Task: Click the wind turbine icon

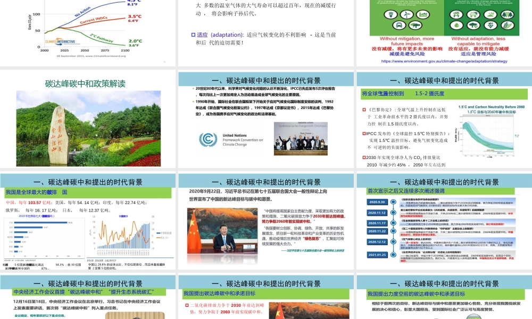Action: pyautogui.click(x=406, y=14)
